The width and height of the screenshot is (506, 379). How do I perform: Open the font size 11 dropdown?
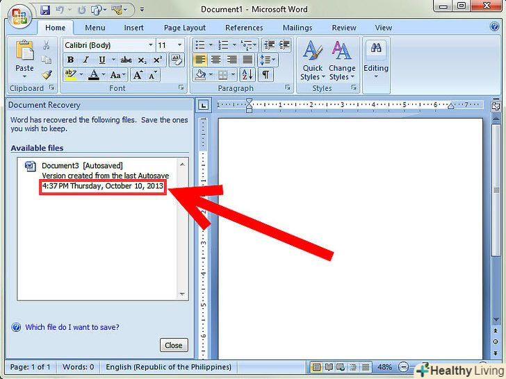click(x=180, y=45)
